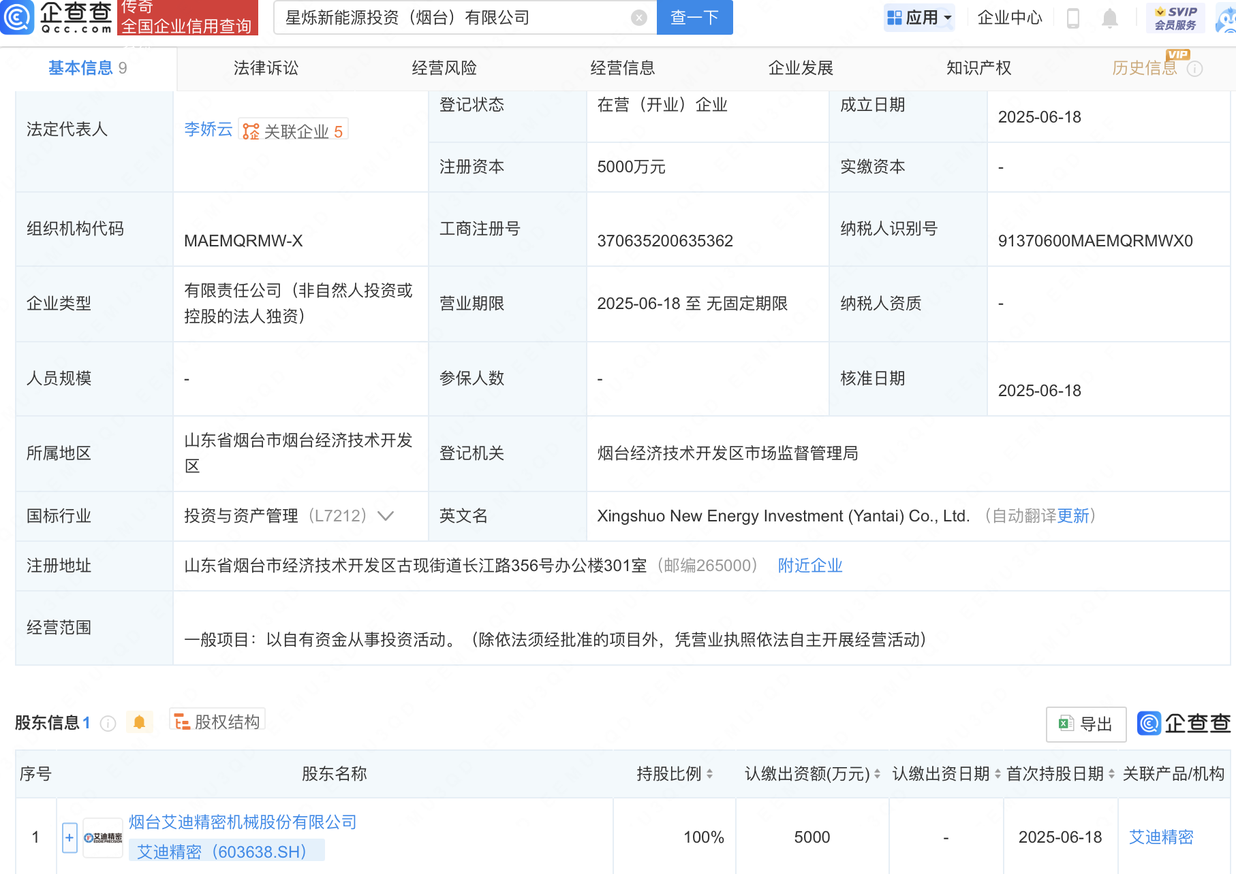The height and width of the screenshot is (874, 1236).
Task: Select English name Xingshuo New Energy Investment
Action: tap(784, 516)
